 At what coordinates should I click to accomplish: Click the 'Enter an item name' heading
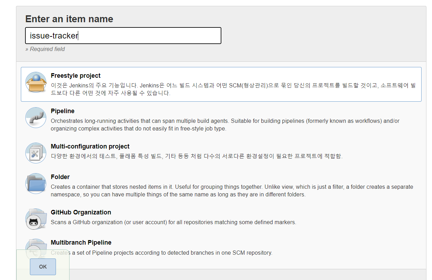click(x=69, y=19)
